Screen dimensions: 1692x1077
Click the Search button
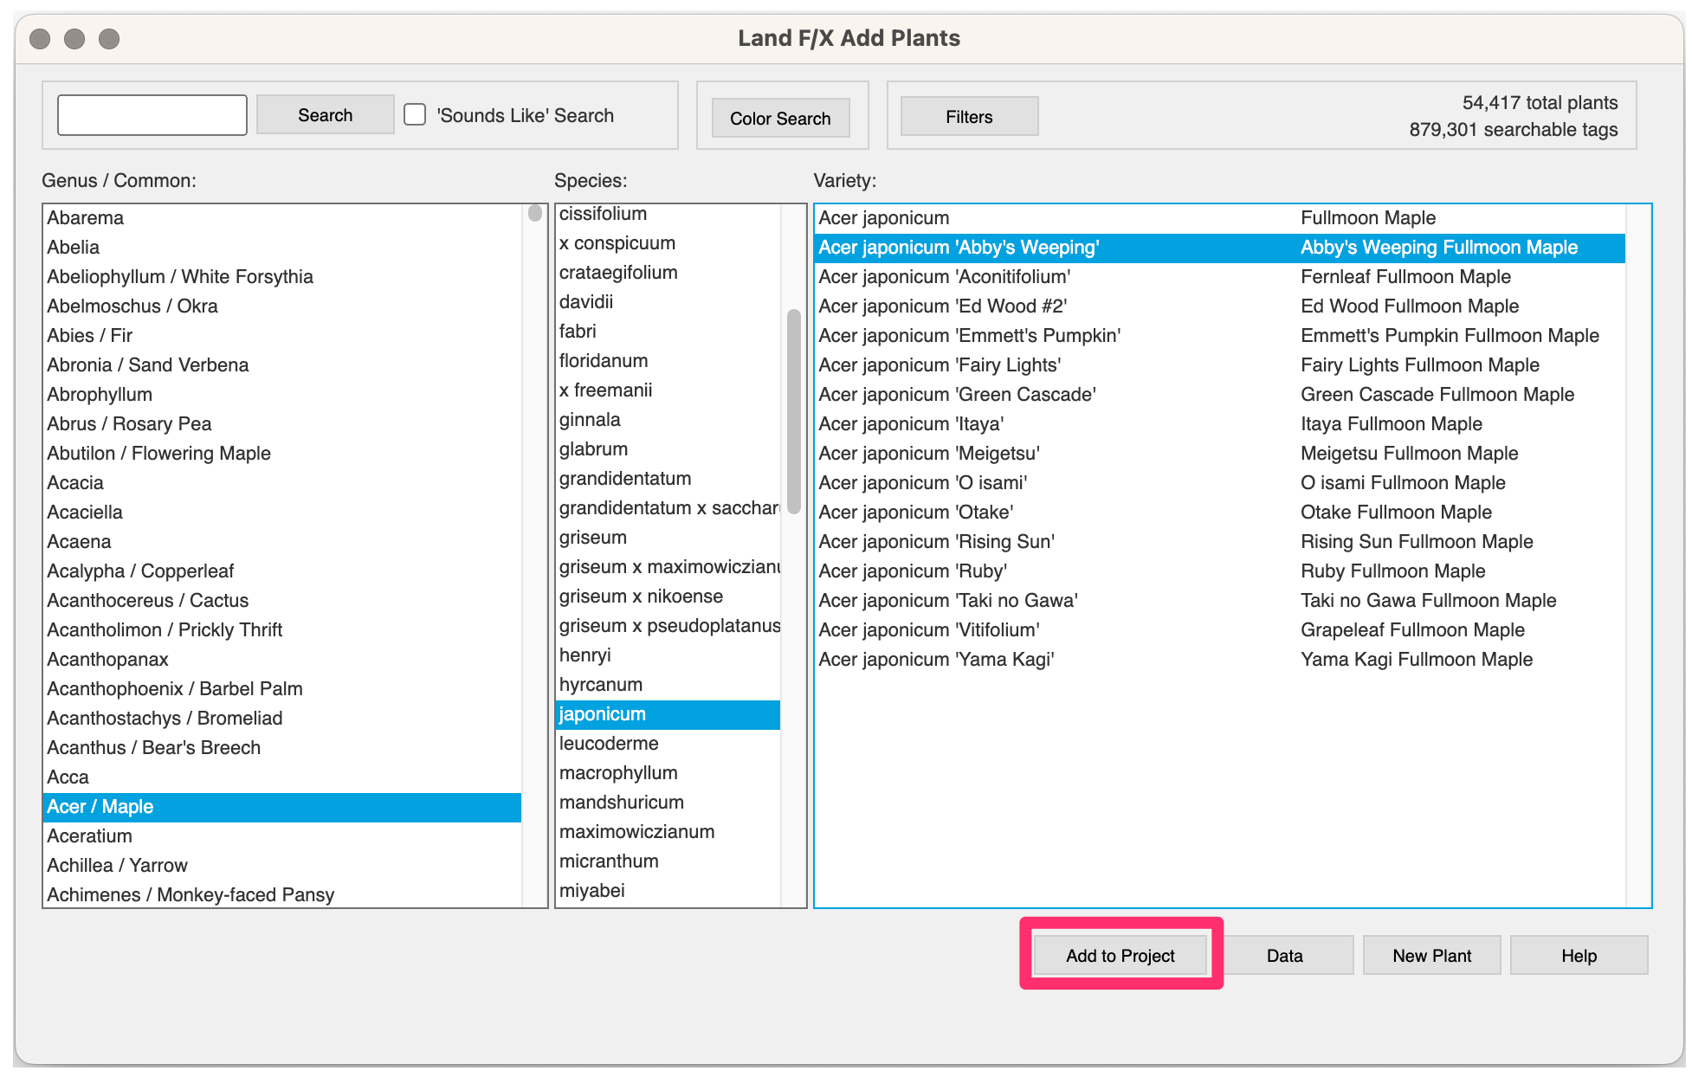(325, 115)
